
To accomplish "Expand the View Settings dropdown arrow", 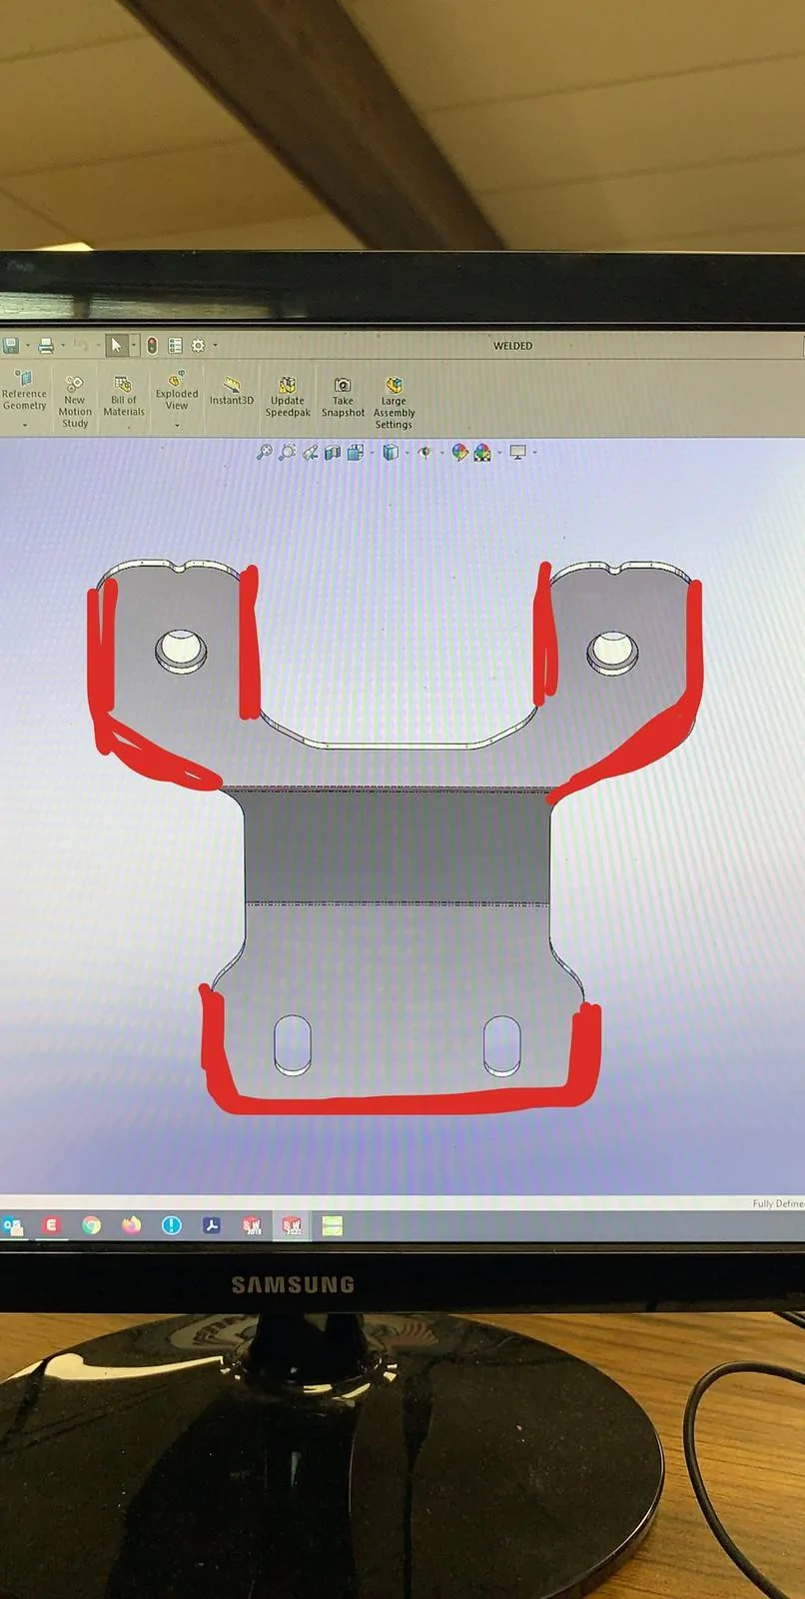I will tap(535, 453).
